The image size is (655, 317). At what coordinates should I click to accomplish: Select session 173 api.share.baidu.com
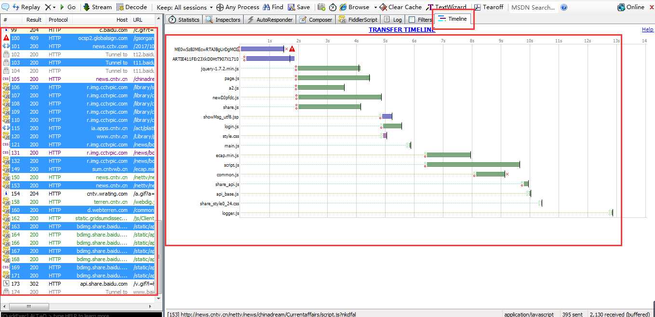[78, 284]
